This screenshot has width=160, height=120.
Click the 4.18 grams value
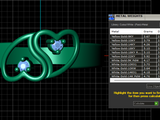click(147, 72)
